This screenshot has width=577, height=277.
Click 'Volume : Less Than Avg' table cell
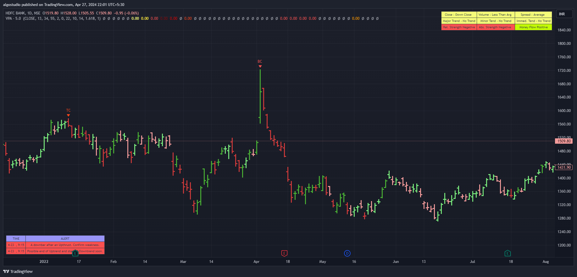[x=496, y=15]
